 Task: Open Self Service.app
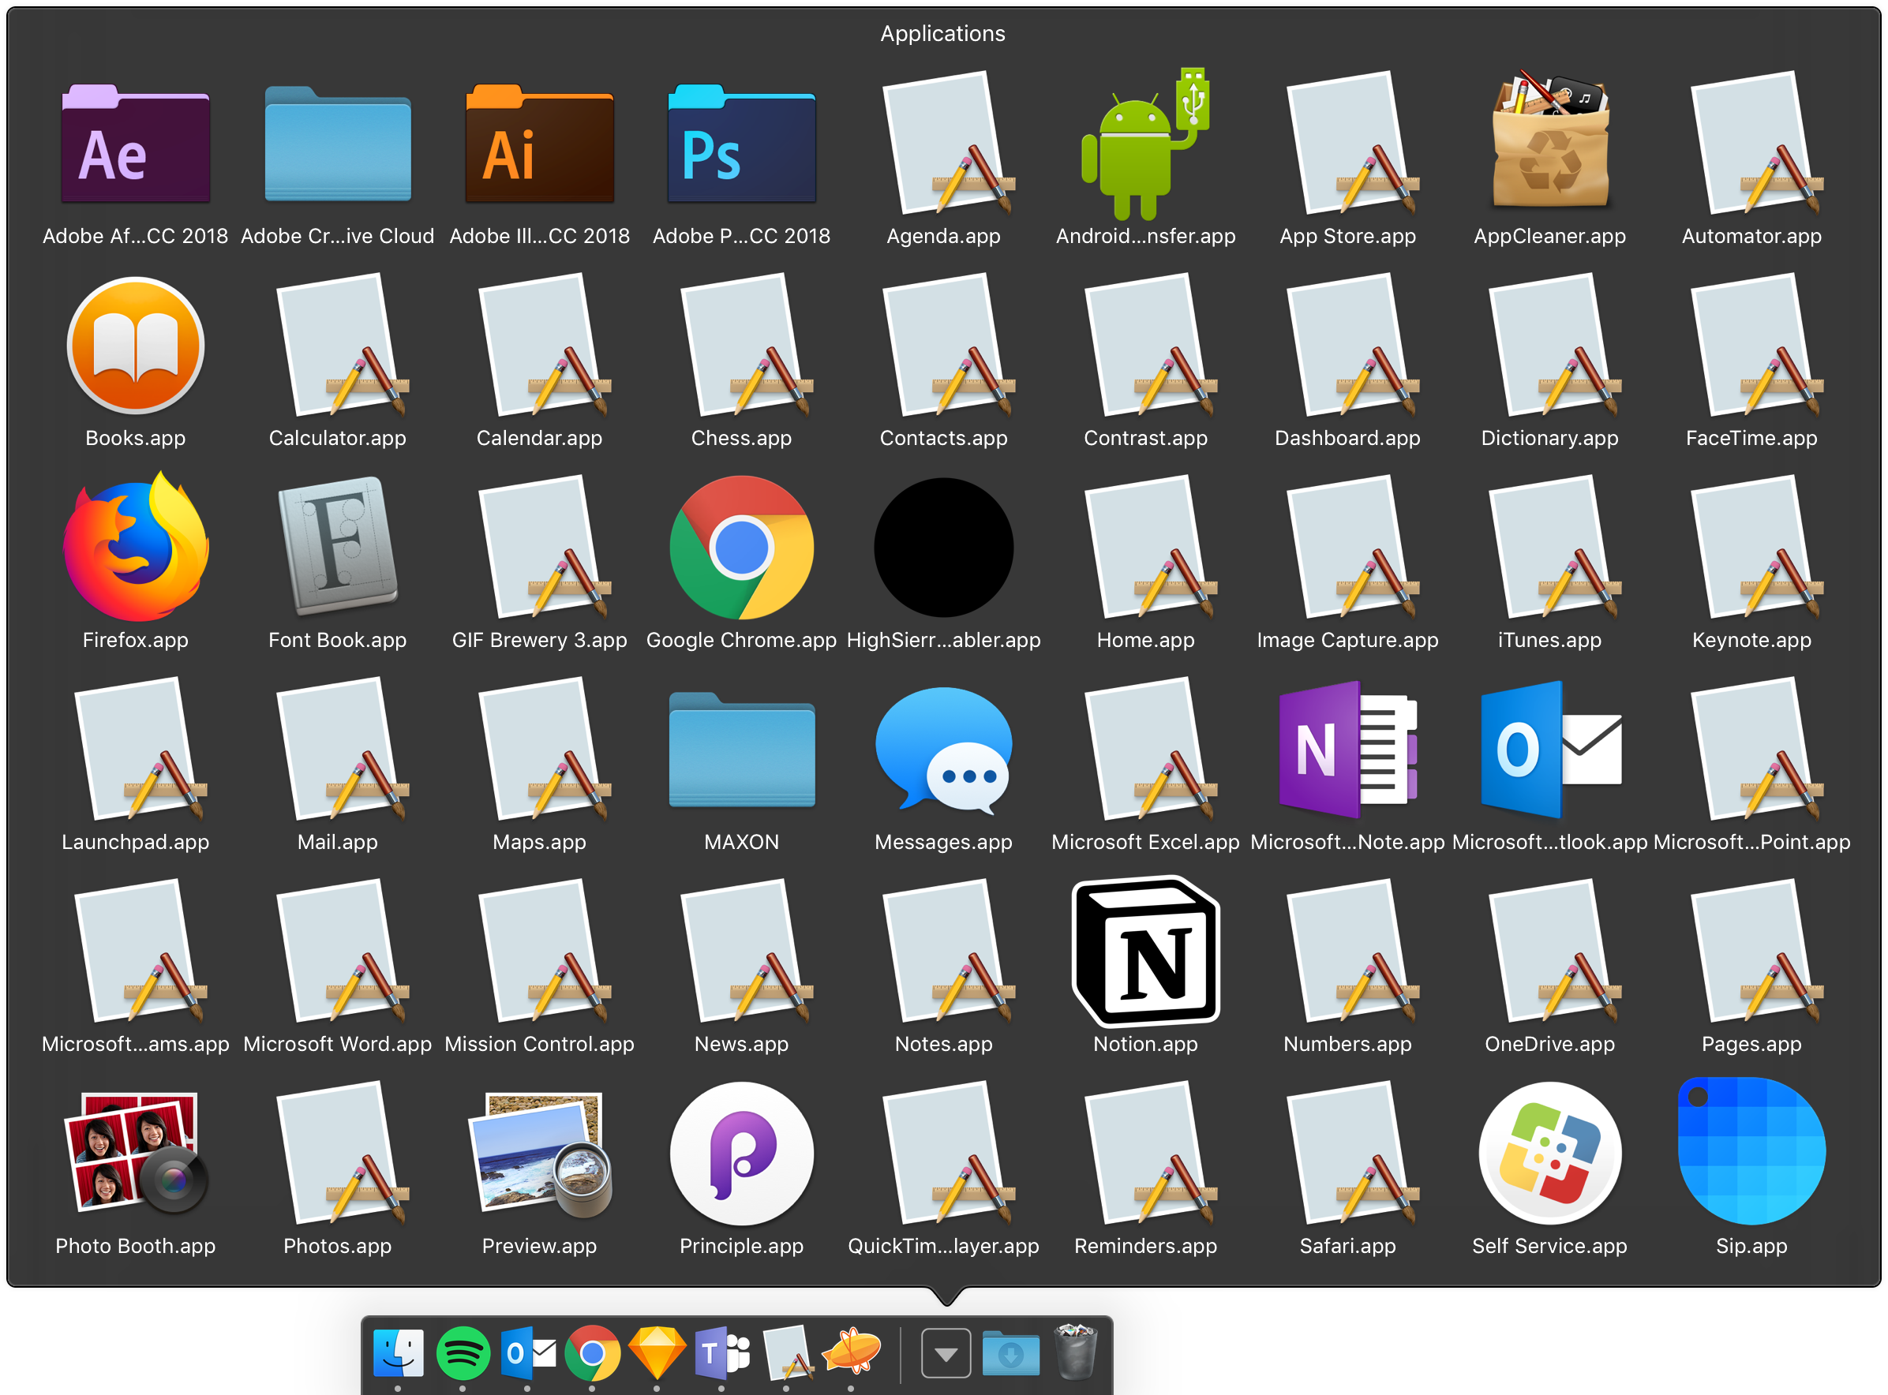click(x=1549, y=1154)
